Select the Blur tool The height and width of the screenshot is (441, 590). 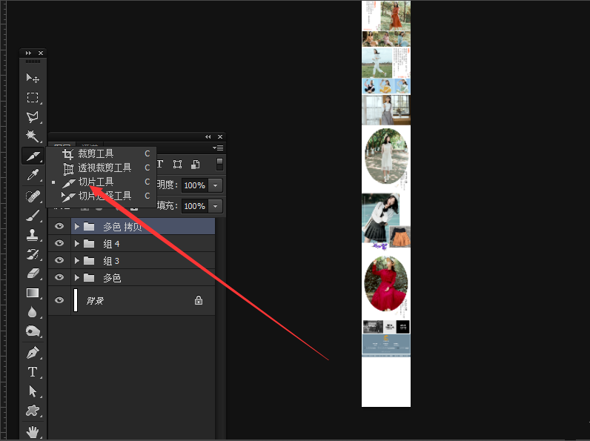tap(33, 312)
